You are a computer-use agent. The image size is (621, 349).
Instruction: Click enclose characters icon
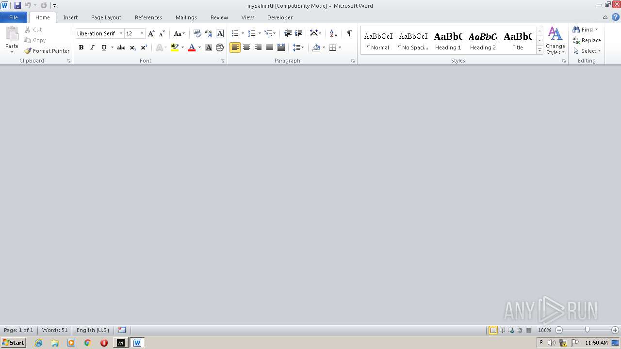[220, 48]
